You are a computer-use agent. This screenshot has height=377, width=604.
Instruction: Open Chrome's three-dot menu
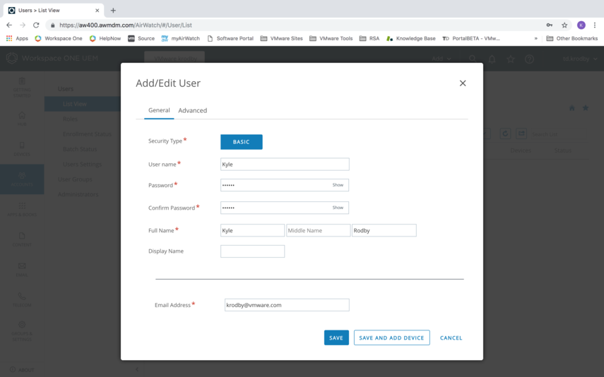596,25
